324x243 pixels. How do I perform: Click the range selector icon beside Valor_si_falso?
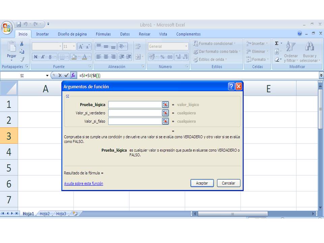165,121
